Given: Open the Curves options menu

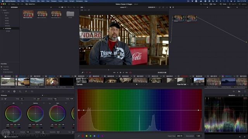Looking at the screenshot, I should [x=202, y=85].
